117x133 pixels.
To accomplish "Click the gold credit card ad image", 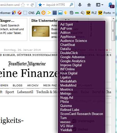I will pyautogui.click(x=41, y=31).
